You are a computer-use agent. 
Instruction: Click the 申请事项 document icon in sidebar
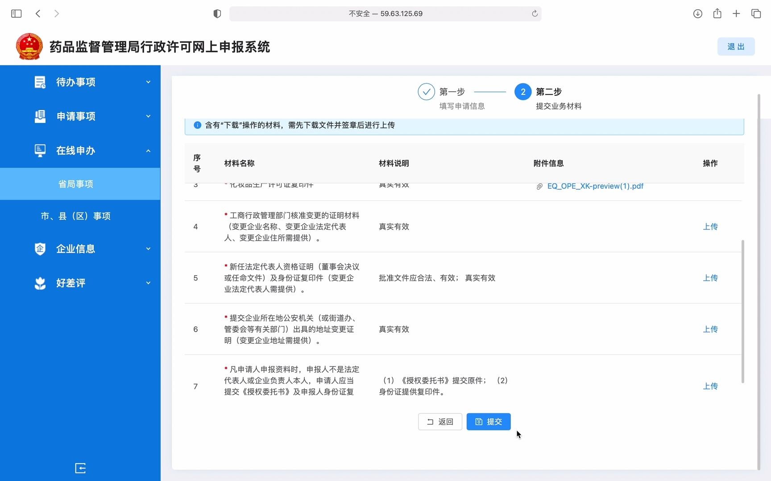point(40,116)
